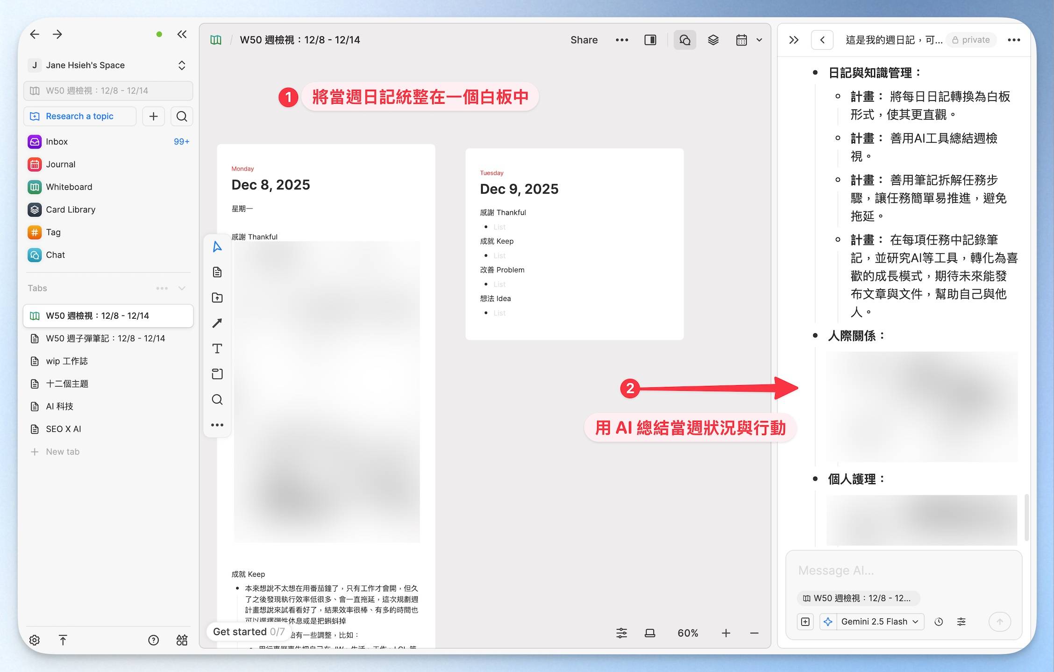Select the Text tool in whiteboard toolbar
The image size is (1054, 672).
pyautogui.click(x=217, y=349)
